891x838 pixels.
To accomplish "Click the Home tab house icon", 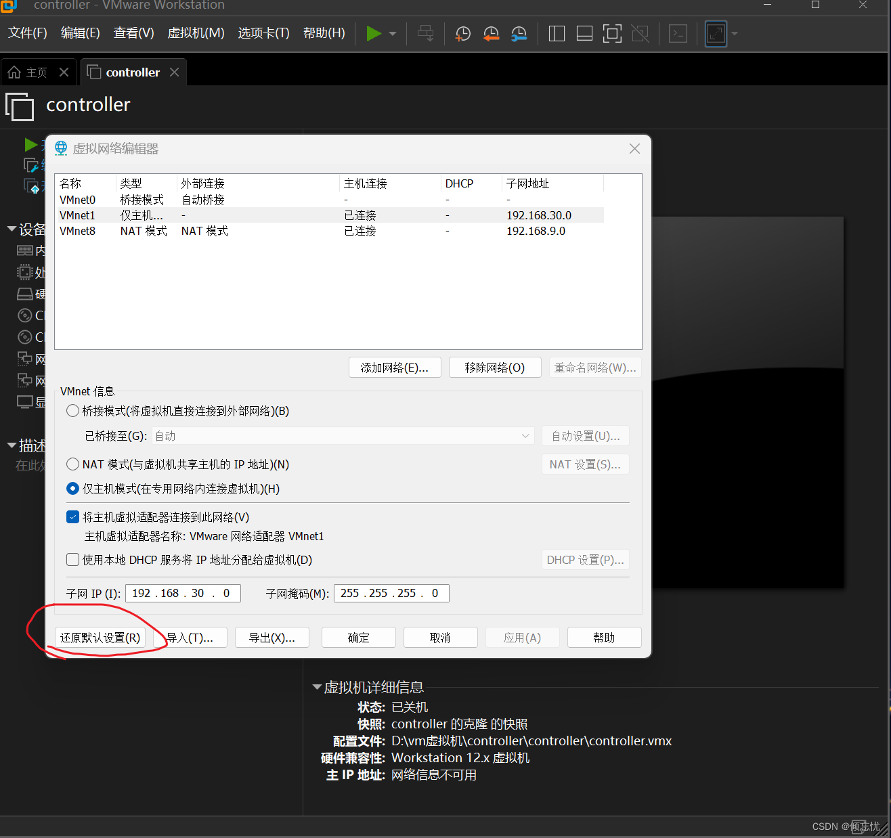I will pyautogui.click(x=14, y=72).
